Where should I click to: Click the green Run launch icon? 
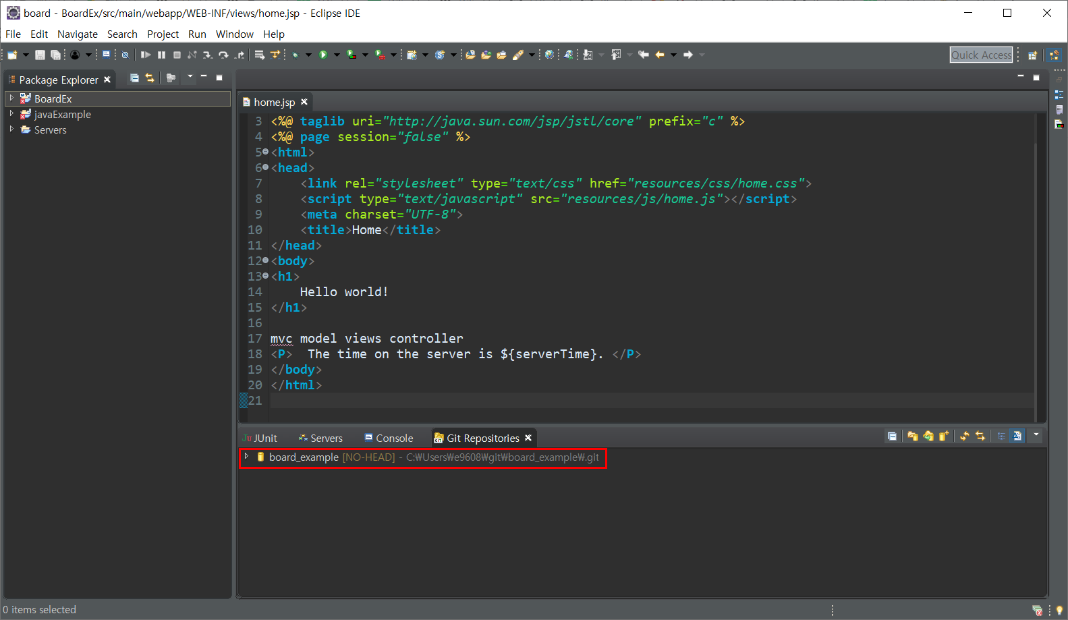click(322, 55)
